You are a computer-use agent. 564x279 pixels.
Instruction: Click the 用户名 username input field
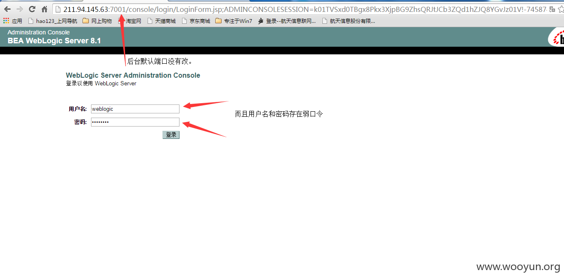pyautogui.click(x=135, y=109)
